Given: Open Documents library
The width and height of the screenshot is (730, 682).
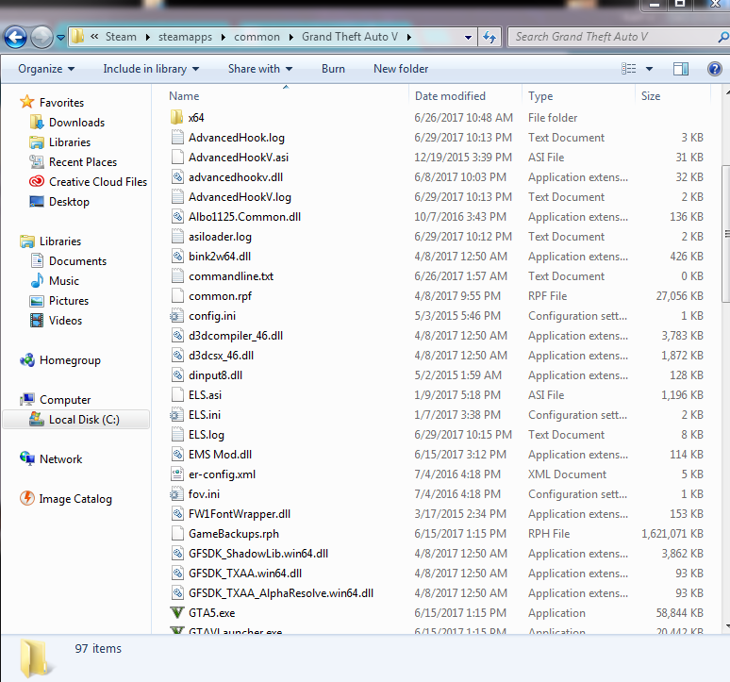Looking at the screenshot, I should (77, 261).
